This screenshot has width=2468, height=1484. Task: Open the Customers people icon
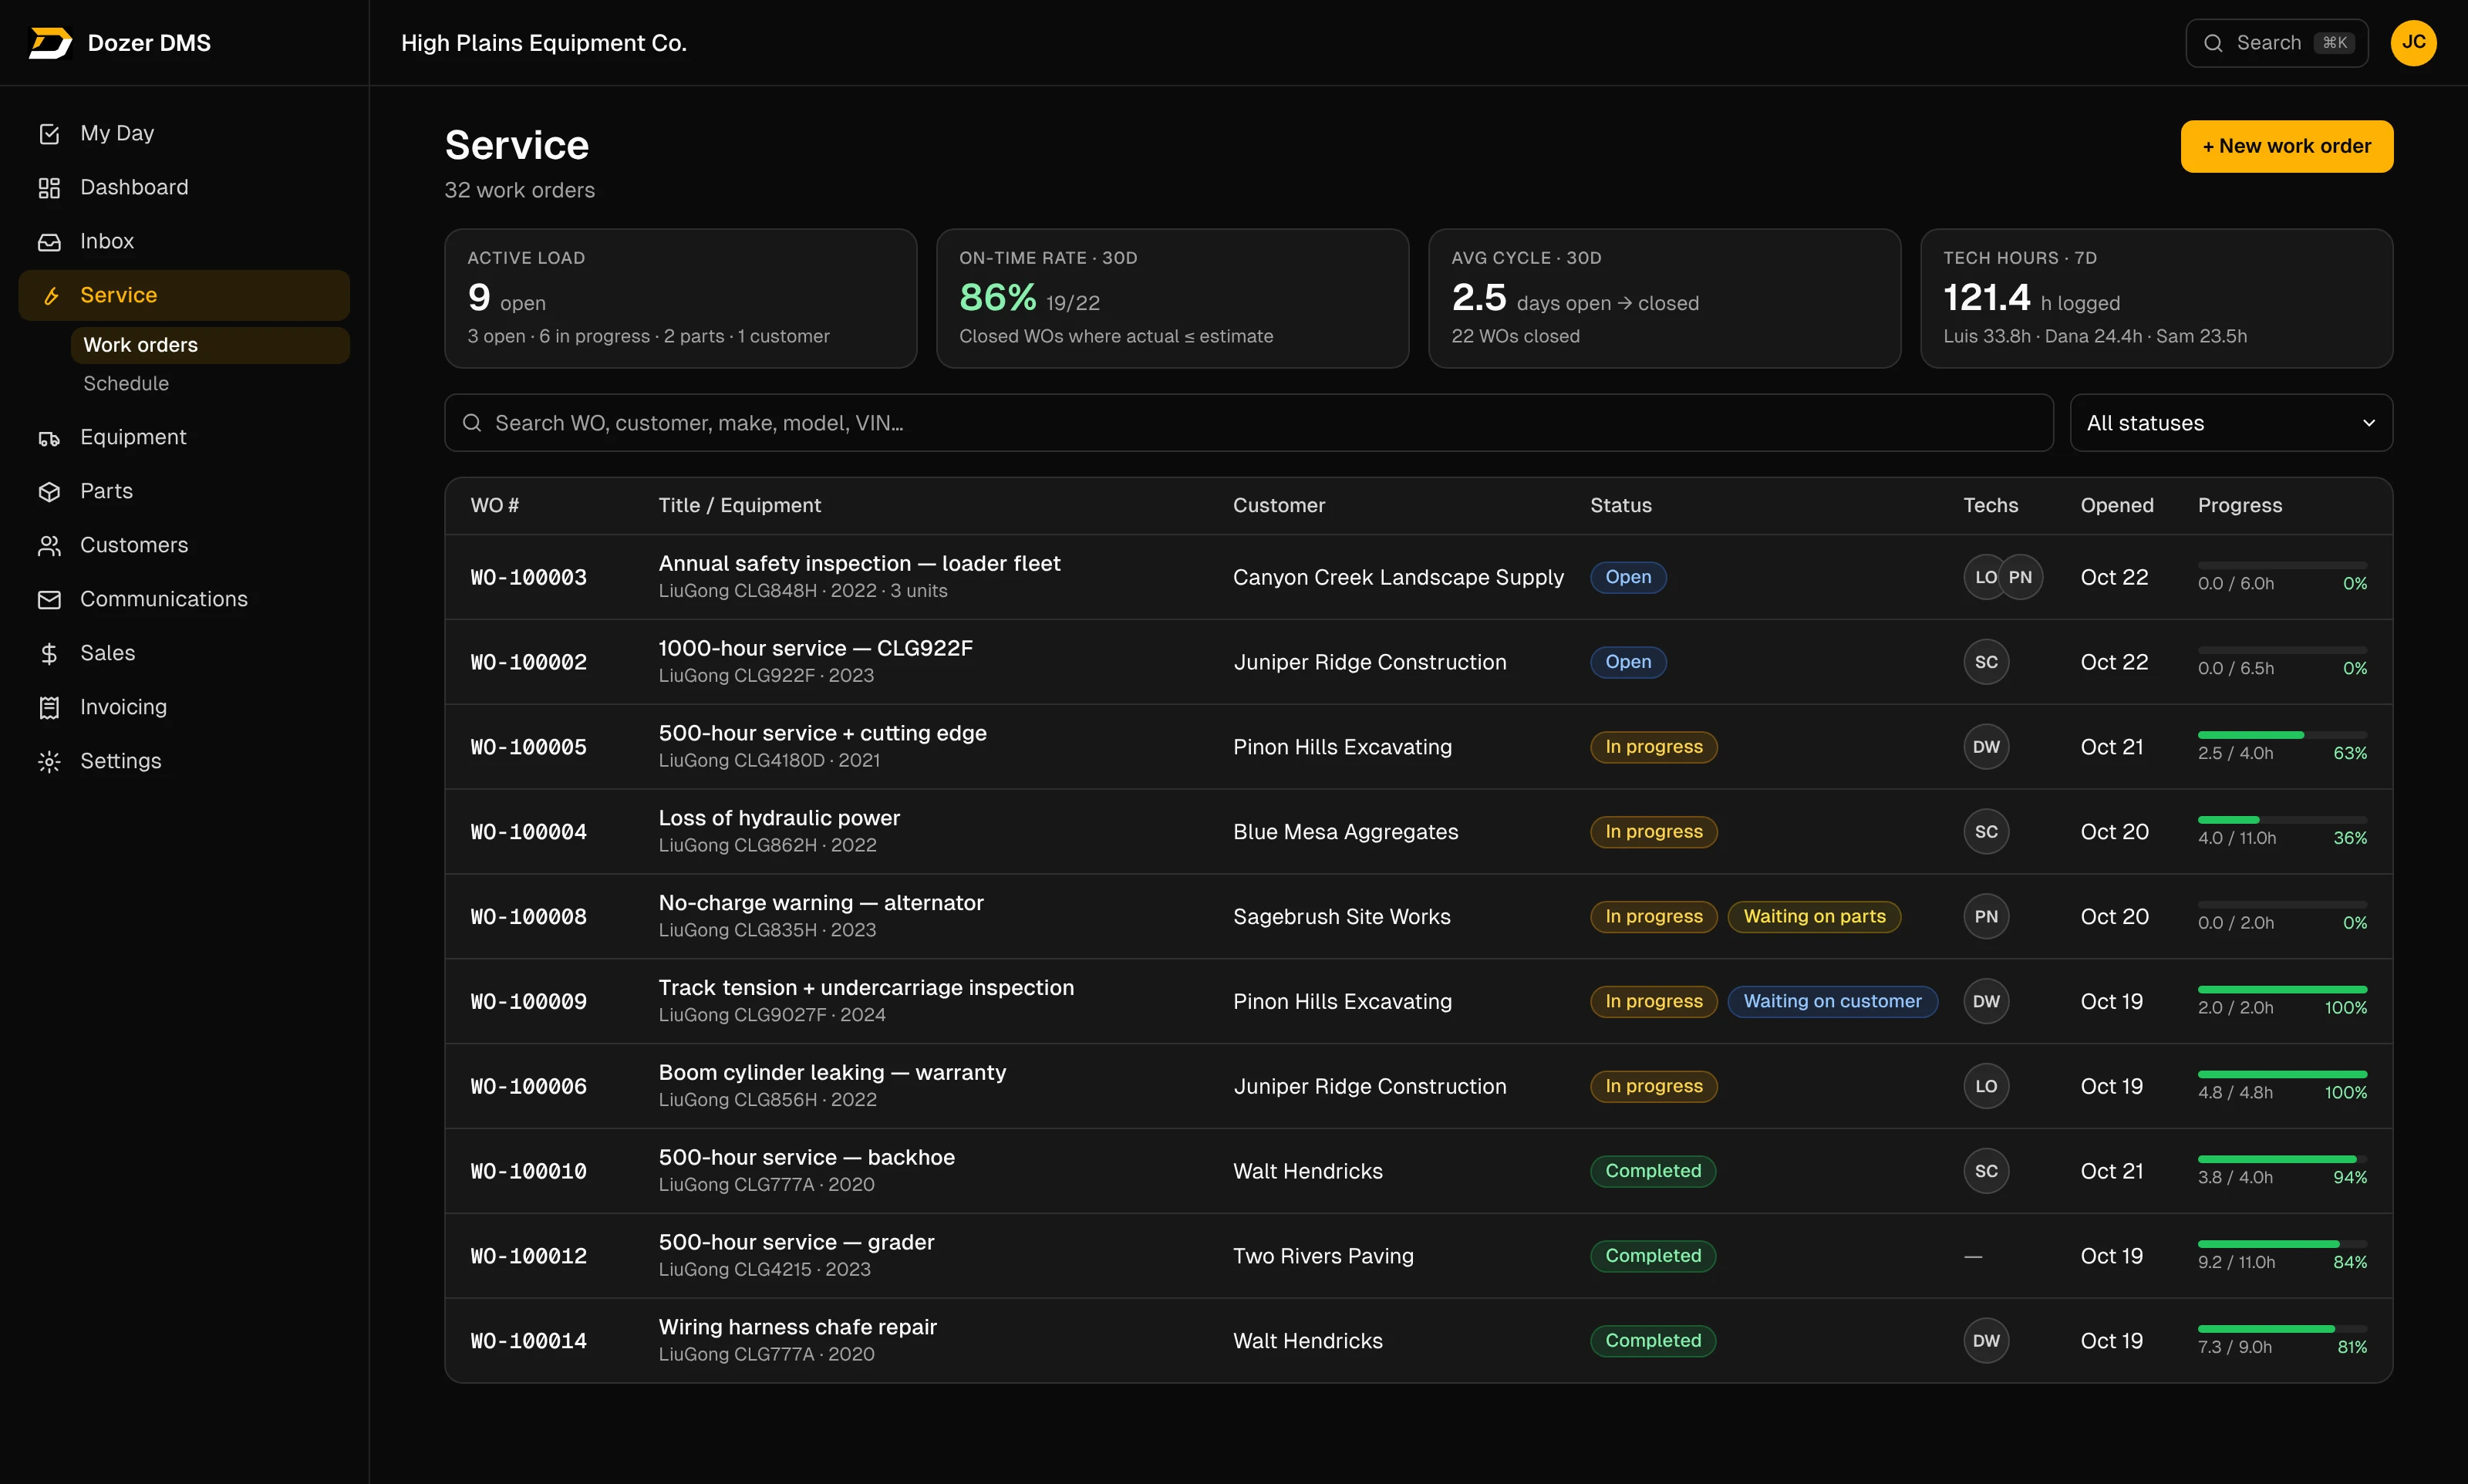(49, 546)
